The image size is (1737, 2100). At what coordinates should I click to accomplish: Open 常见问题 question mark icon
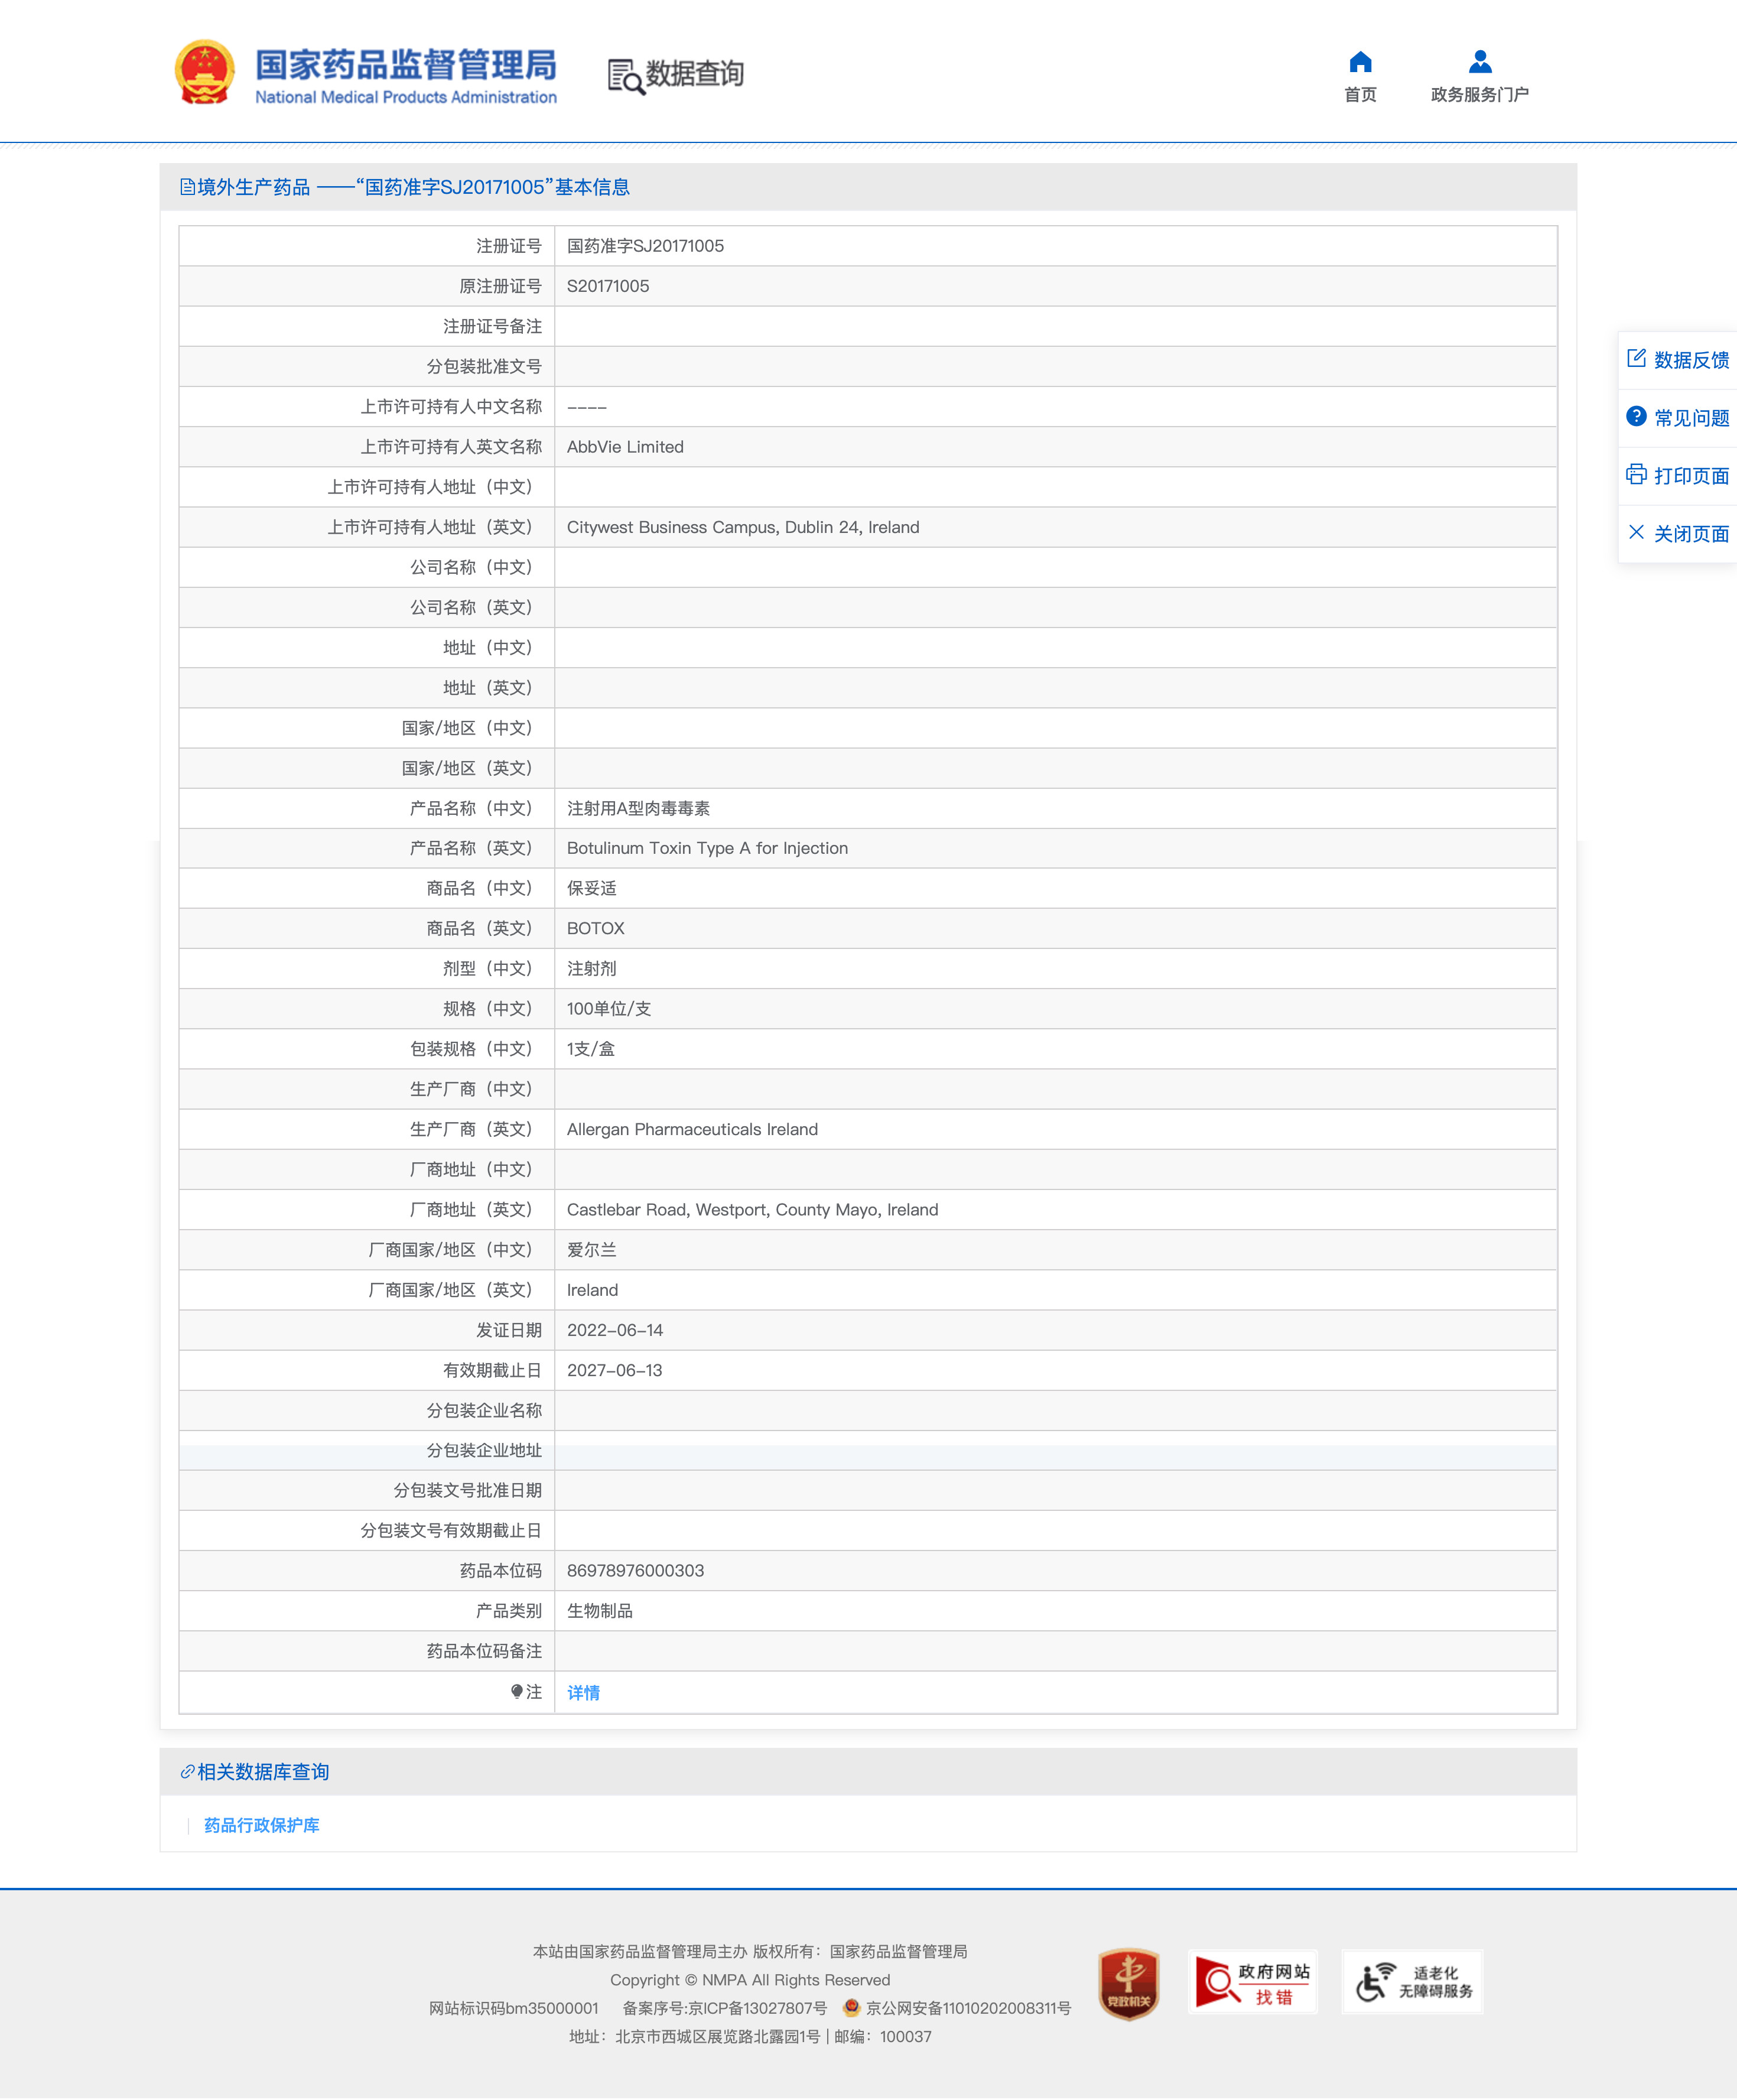coord(1636,416)
